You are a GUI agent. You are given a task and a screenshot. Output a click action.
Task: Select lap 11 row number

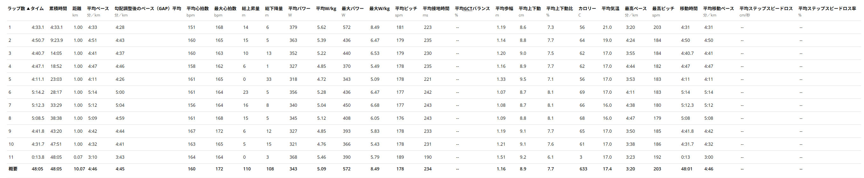pyautogui.click(x=11, y=157)
